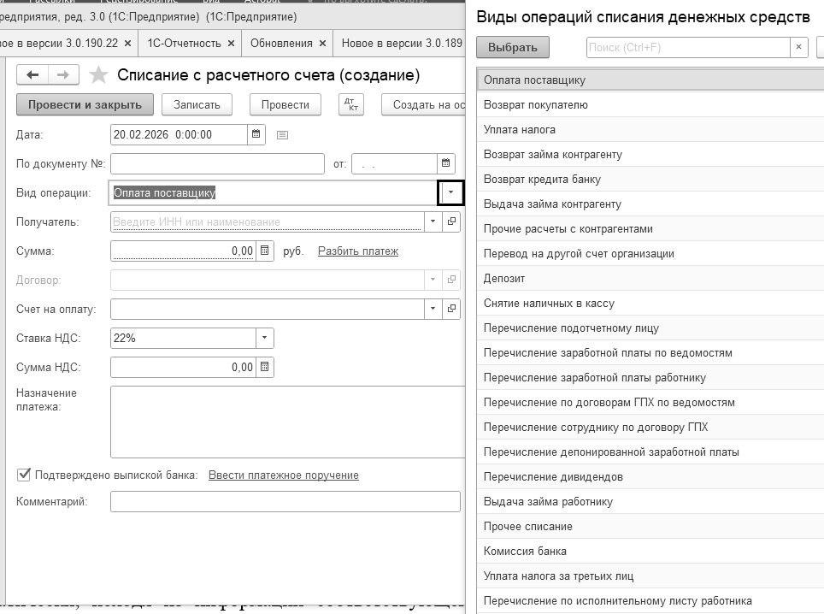The width and height of the screenshot is (824, 614).
Task: Open calculator for the Сумма НДС field
Action: (x=264, y=367)
